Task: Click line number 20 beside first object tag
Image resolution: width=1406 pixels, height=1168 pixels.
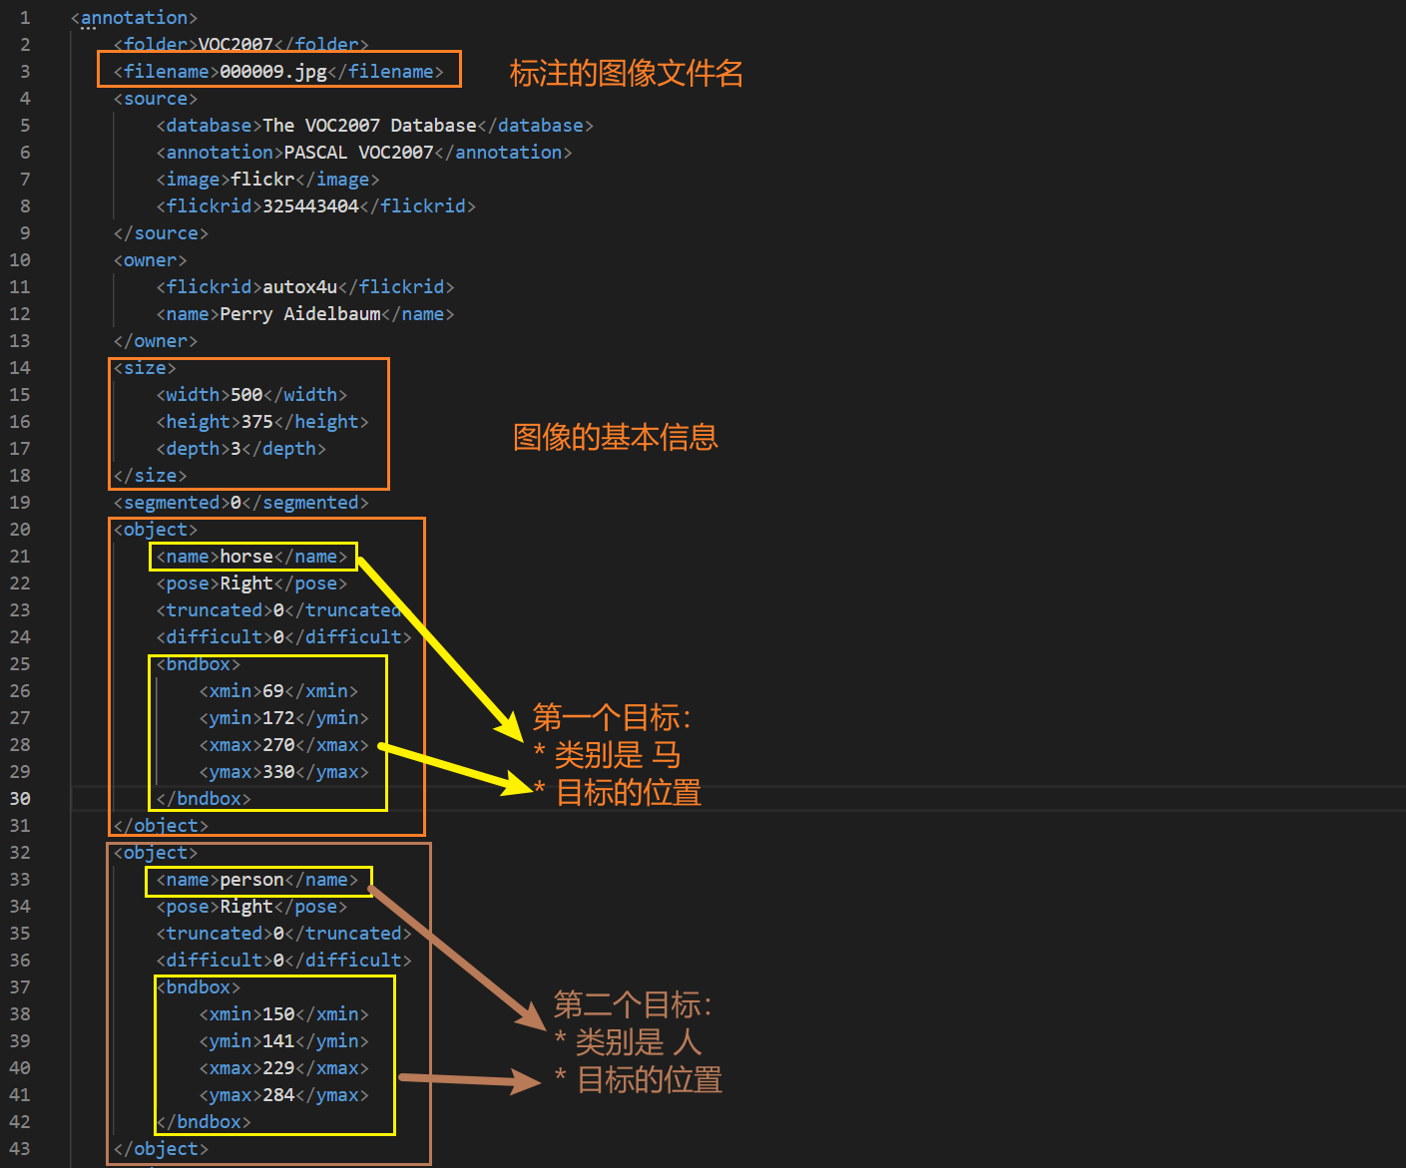Action: click(20, 530)
